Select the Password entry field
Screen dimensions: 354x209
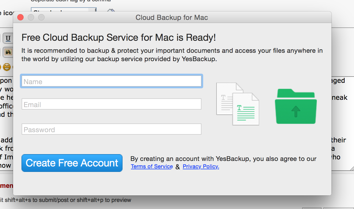(x=111, y=129)
